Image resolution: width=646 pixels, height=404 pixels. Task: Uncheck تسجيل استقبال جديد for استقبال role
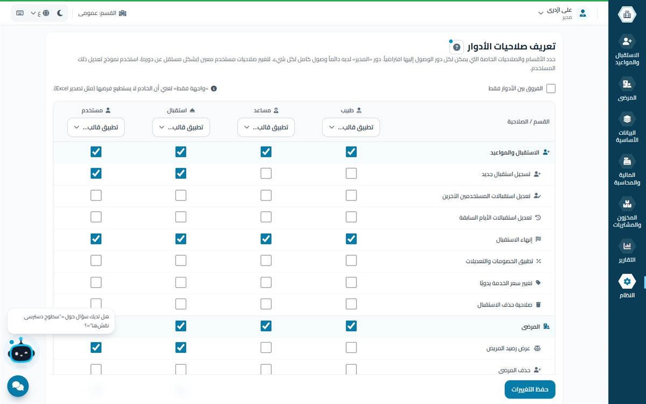pyautogui.click(x=181, y=173)
